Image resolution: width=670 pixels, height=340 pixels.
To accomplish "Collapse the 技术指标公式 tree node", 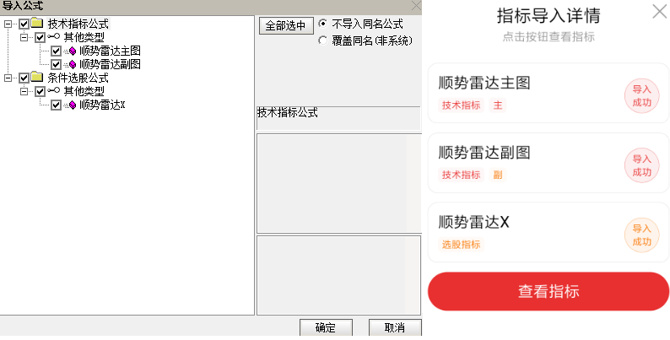I will click(8, 24).
